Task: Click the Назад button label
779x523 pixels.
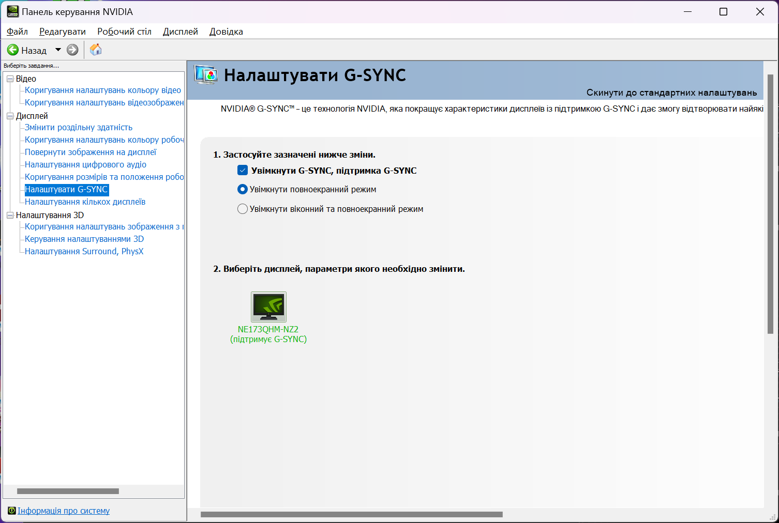Action: [34, 50]
